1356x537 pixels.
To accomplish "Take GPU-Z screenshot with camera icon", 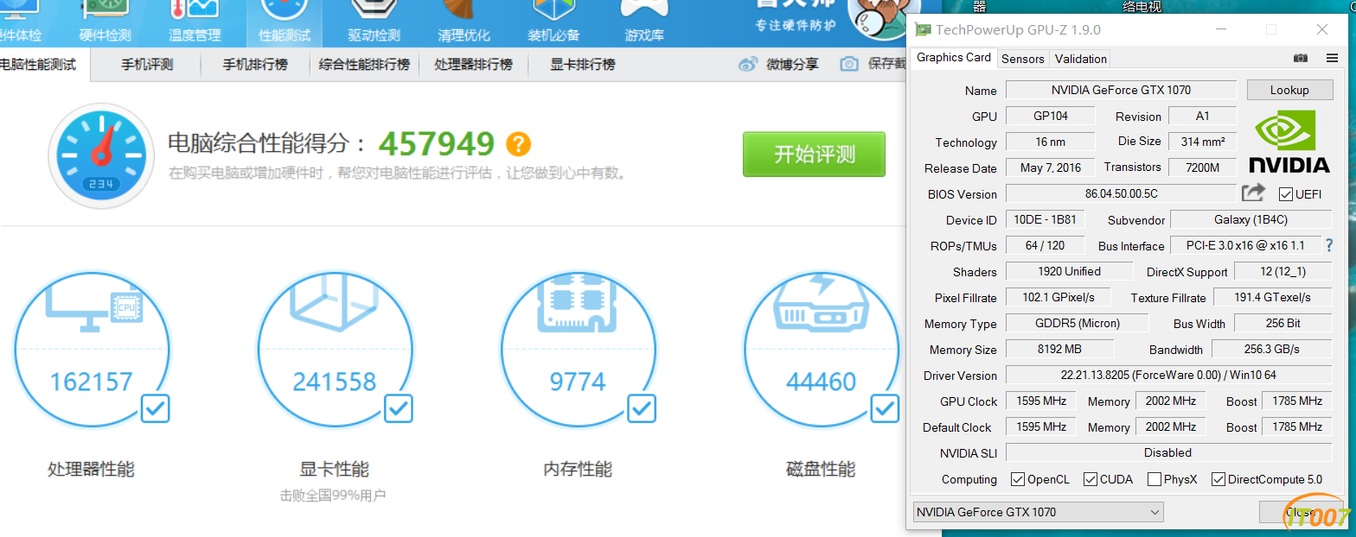I will [1301, 58].
